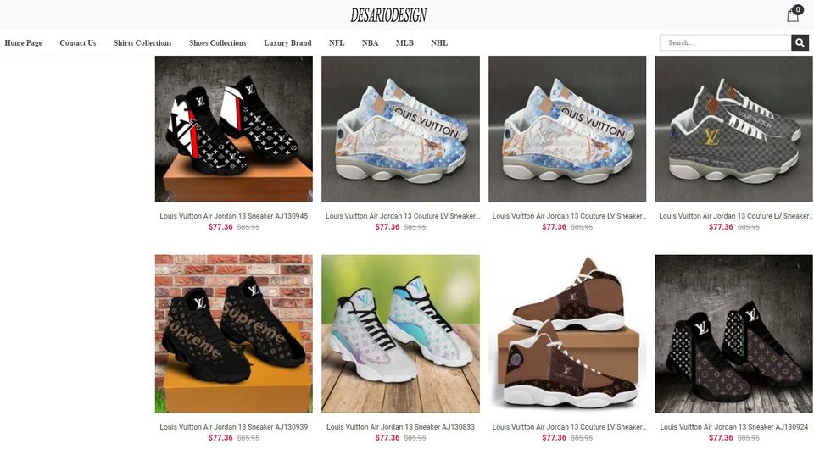Open the Contact Us menu item
This screenshot has height=449, width=814.
coord(78,43)
